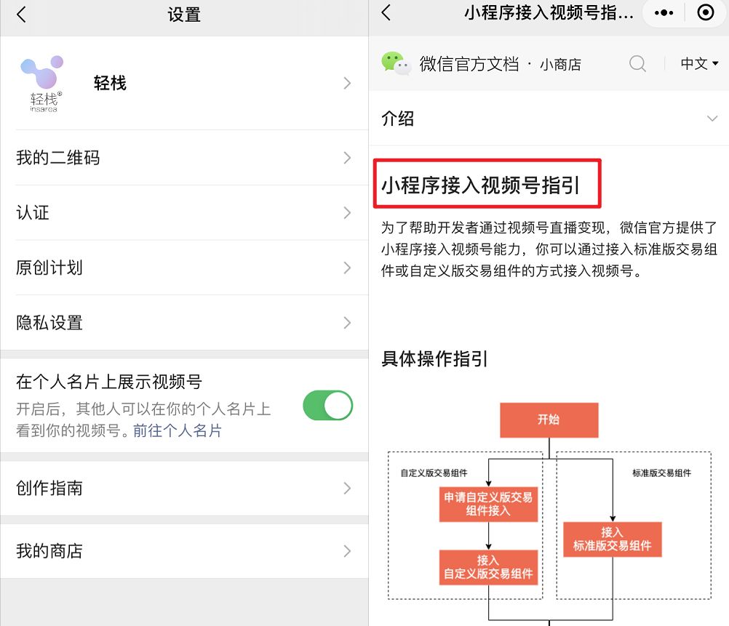Open 创作指南

coord(184,488)
